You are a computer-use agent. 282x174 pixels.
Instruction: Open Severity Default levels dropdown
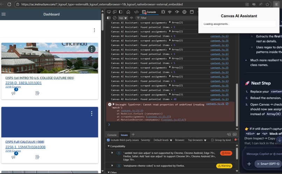coord(163,140)
